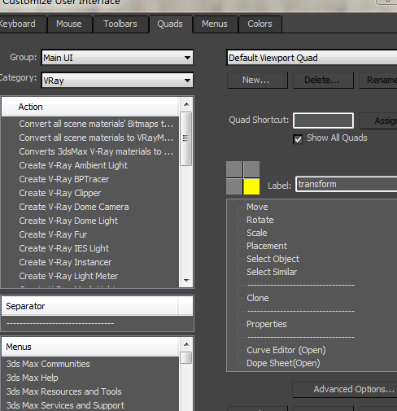The image size is (397, 411).
Task: Open the Group dropdown showing Main UI
Action: coord(117,58)
